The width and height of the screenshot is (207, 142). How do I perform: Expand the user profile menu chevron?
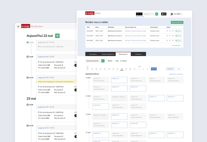pos(182,14)
